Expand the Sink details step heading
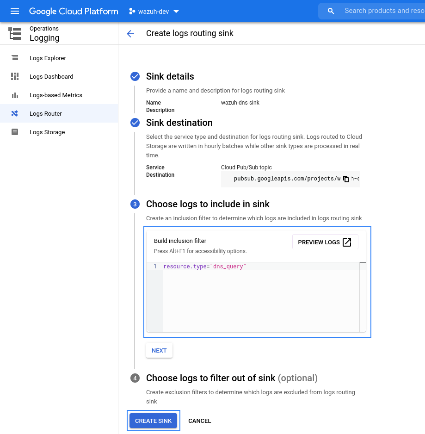This screenshot has width=425, height=434. point(170,76)
